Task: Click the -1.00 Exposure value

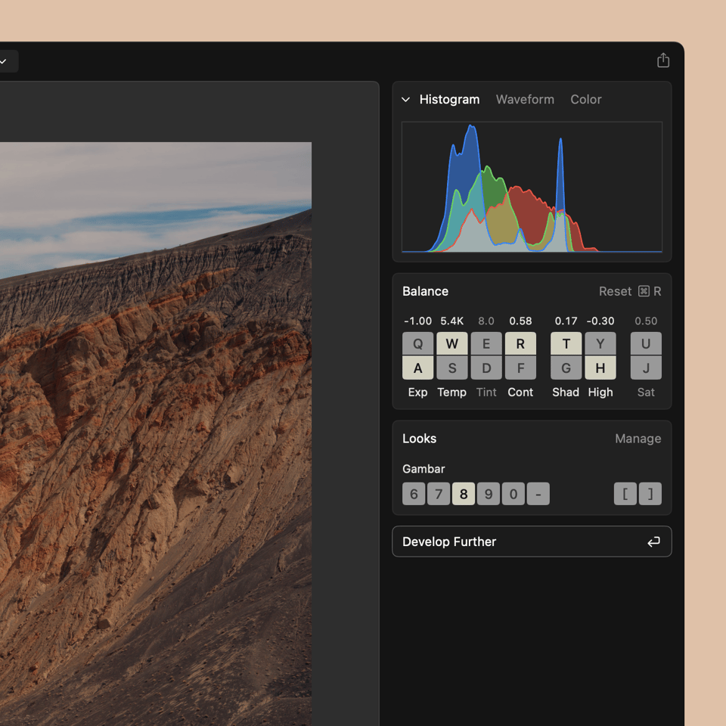Action: [417, 321]
